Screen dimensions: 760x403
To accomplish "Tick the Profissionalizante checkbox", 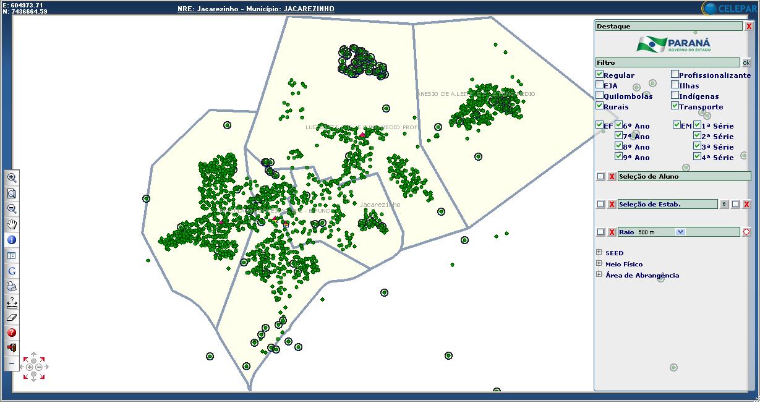I will tap(675, 75).
